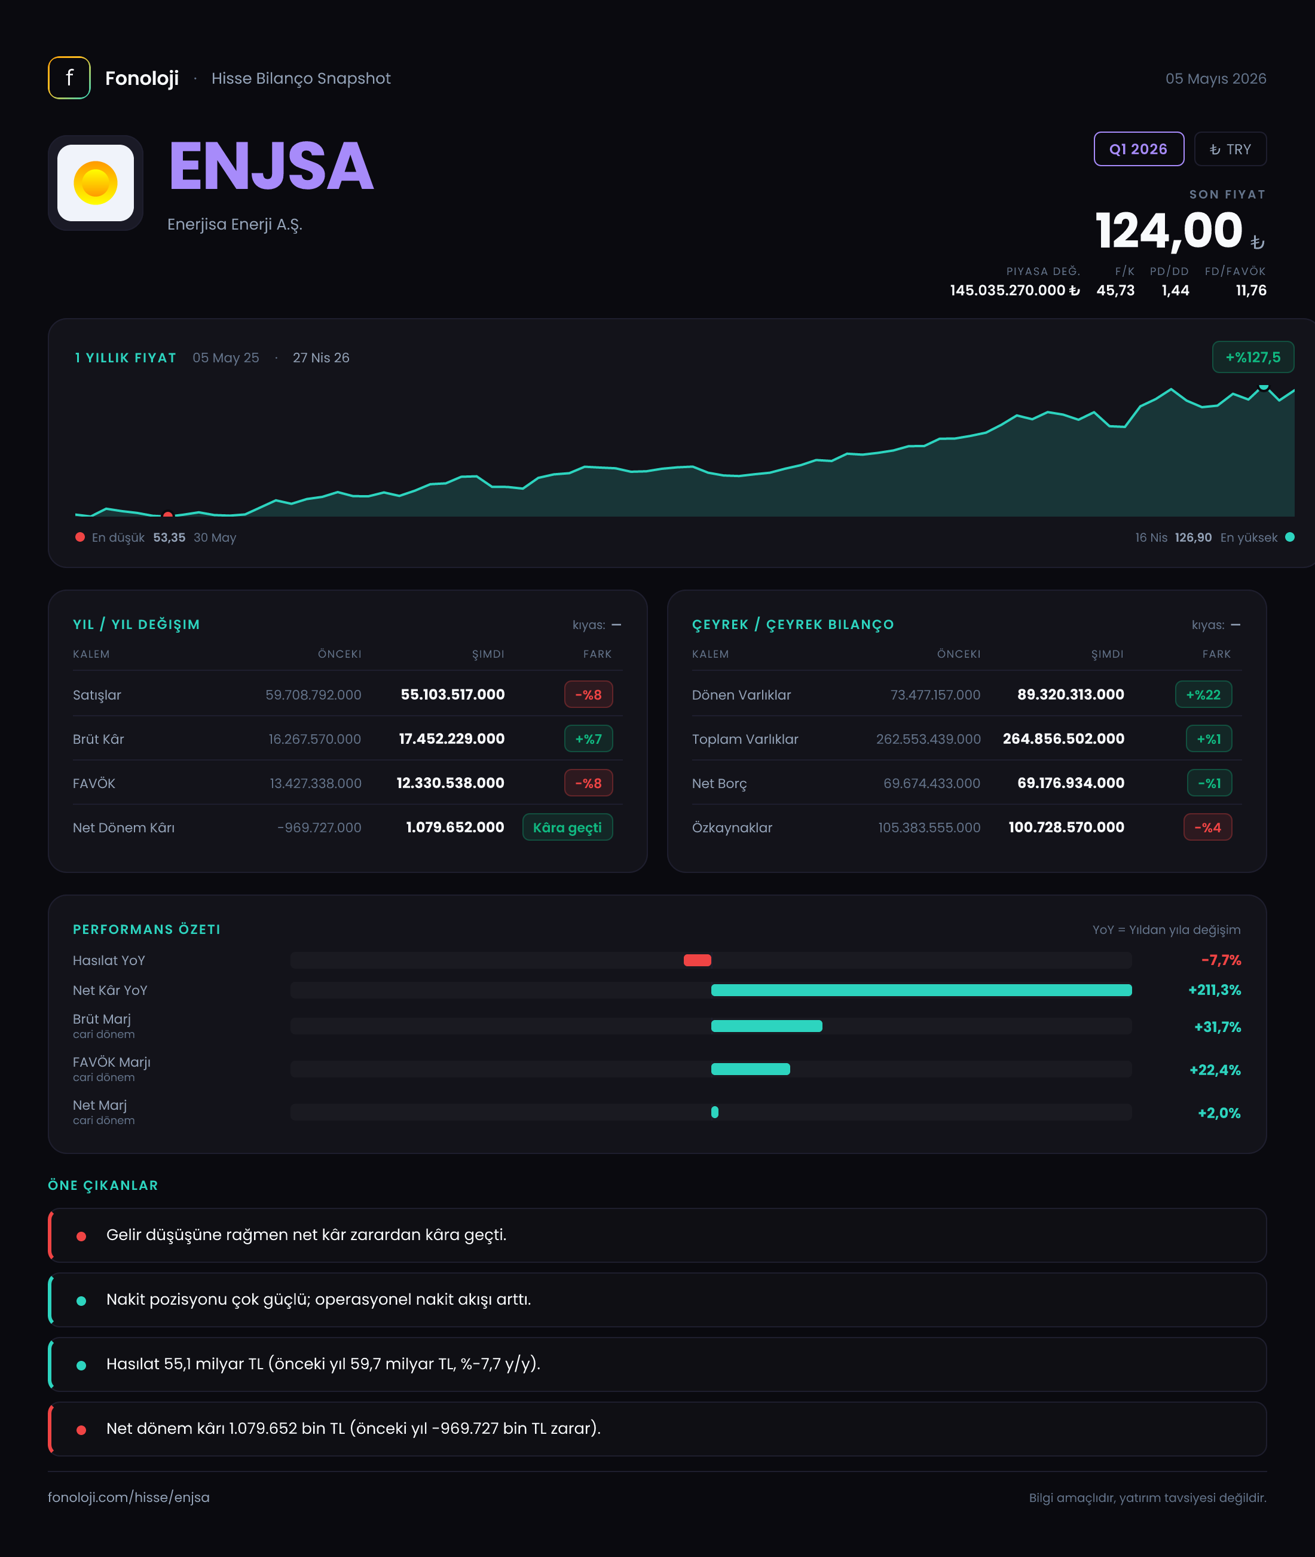Click the 05 Mayıs 2026 date

tap(1216, 78)
